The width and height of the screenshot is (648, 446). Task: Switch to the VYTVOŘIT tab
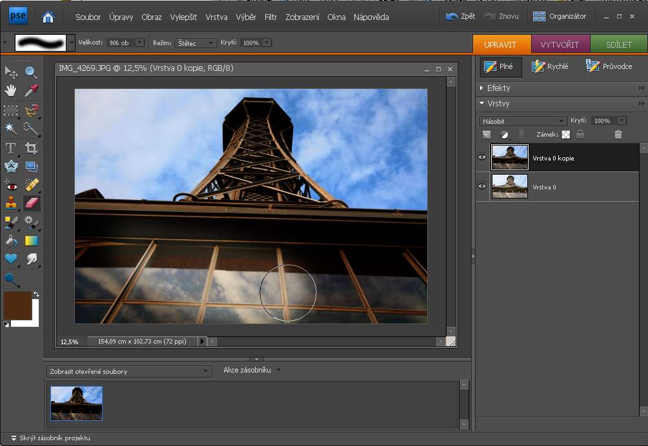pos(560,44)
